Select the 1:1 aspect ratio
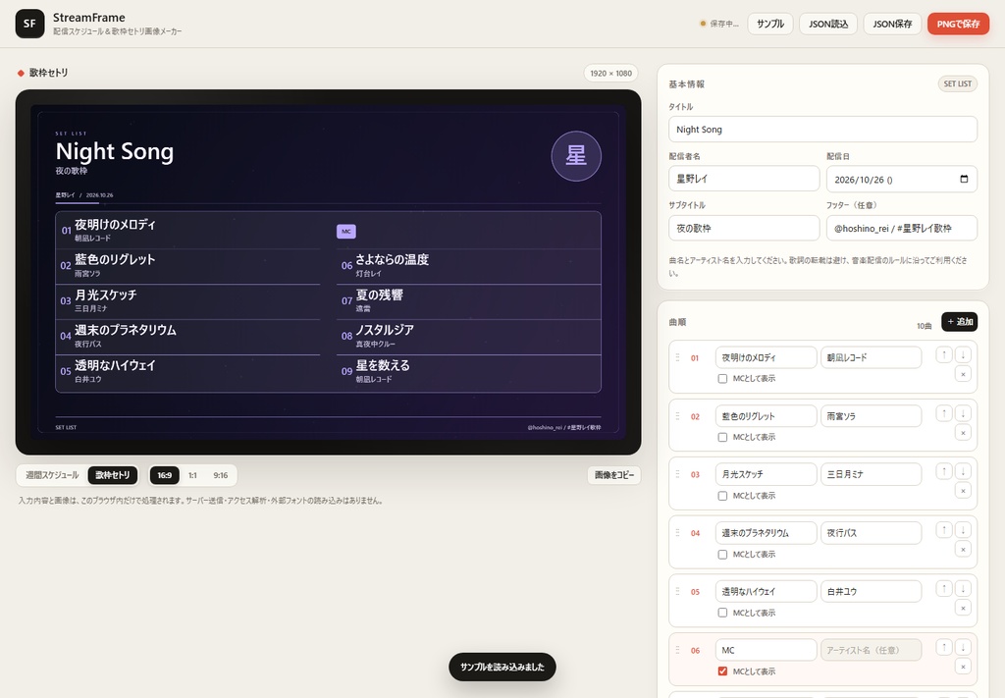The image size is (1005, 698). pos(192,475)
